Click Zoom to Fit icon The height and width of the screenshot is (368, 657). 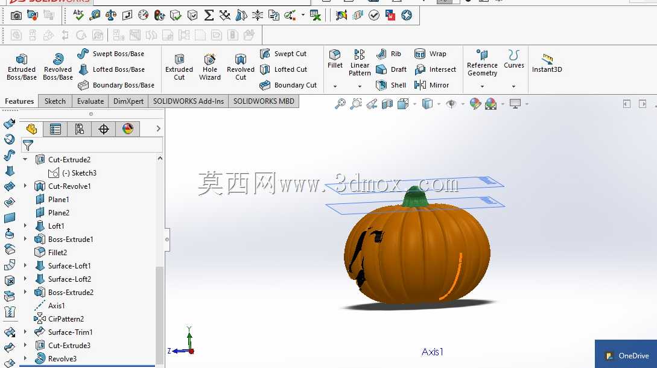tap(340, 104)
